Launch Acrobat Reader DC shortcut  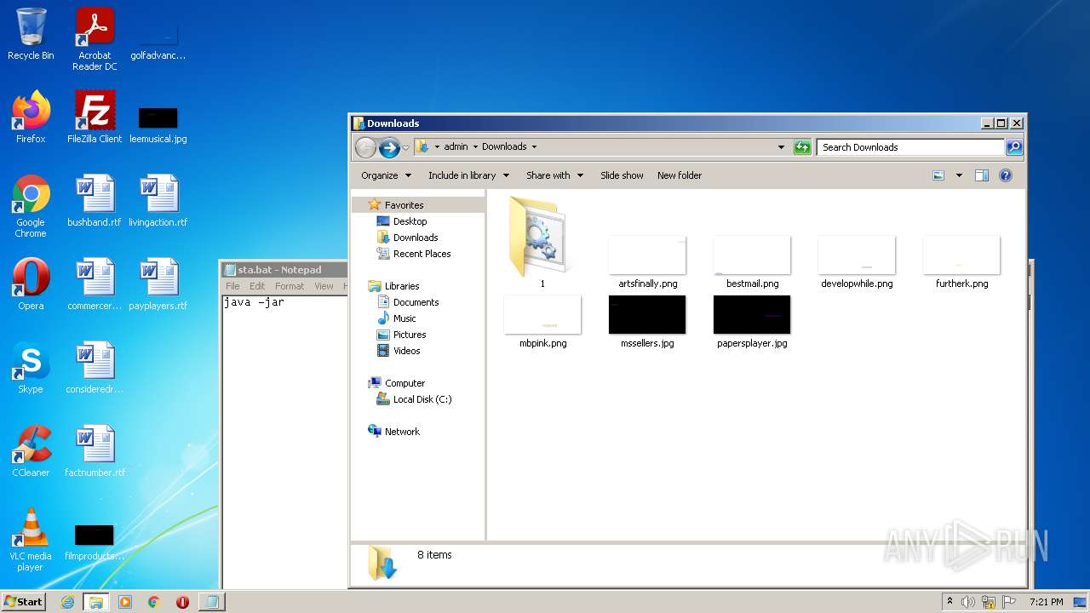95,39
